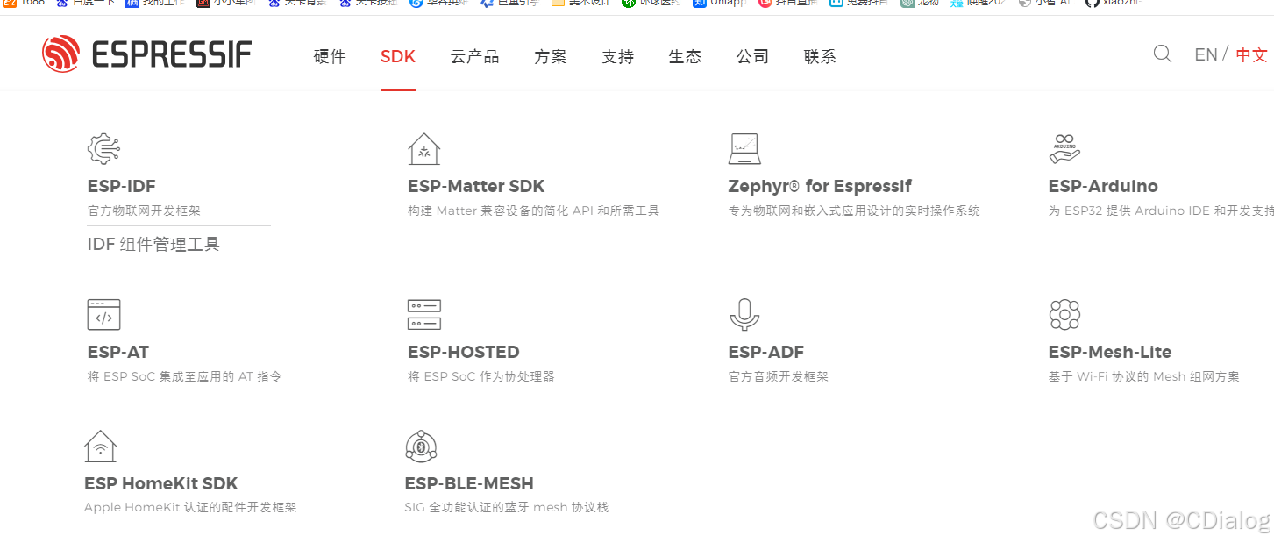Open the ESP-Arduino title link

(1103, 186)
